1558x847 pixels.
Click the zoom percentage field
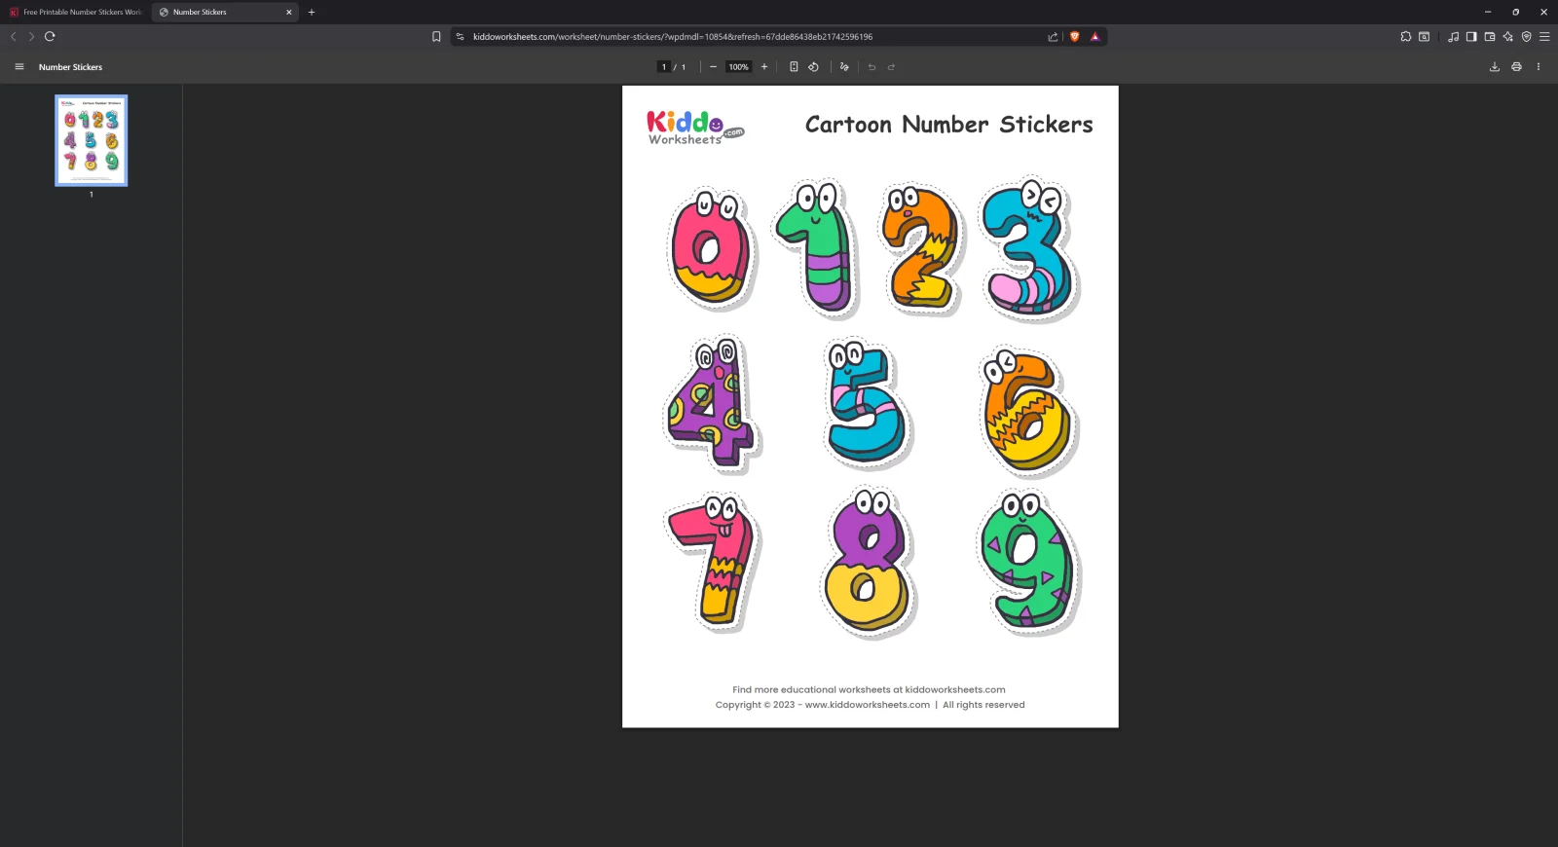tap(738, 67)
